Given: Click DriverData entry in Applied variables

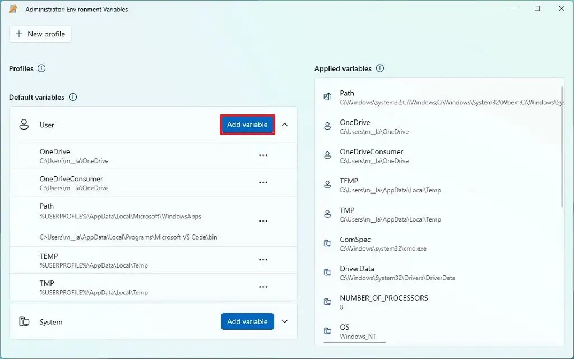Looking at the screenshot, I should click(x=439, y=273).
